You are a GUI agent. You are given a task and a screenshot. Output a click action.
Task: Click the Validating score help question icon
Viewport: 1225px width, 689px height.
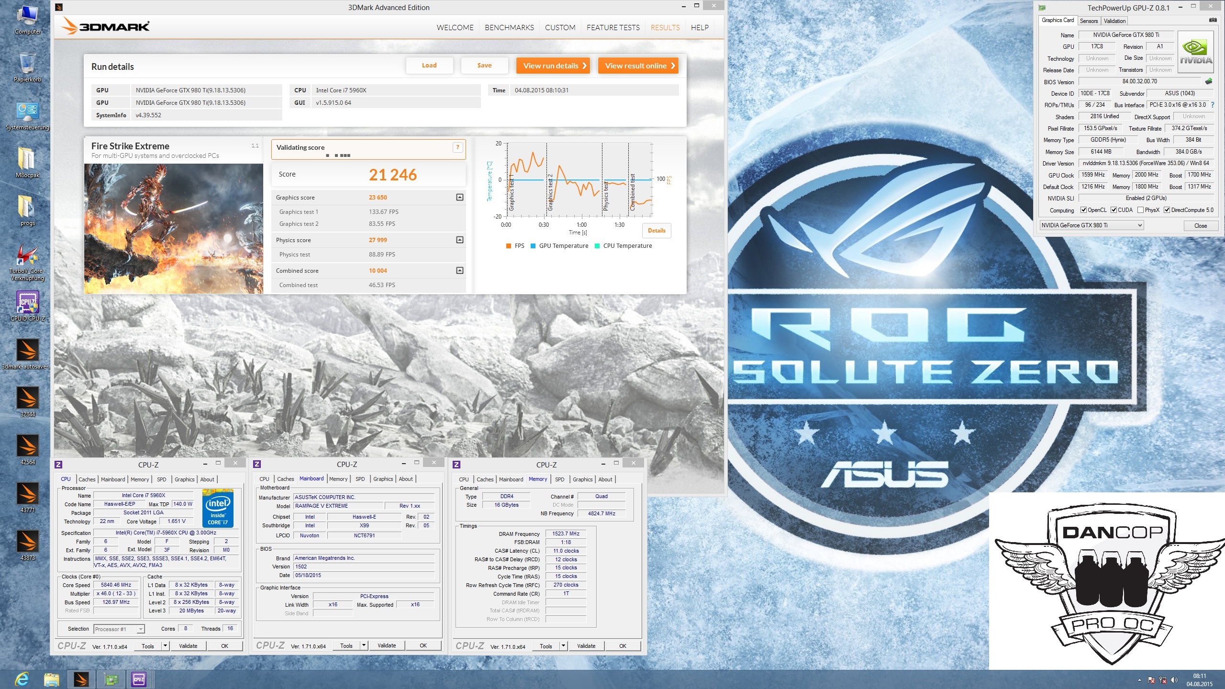(x=457, y=147)
